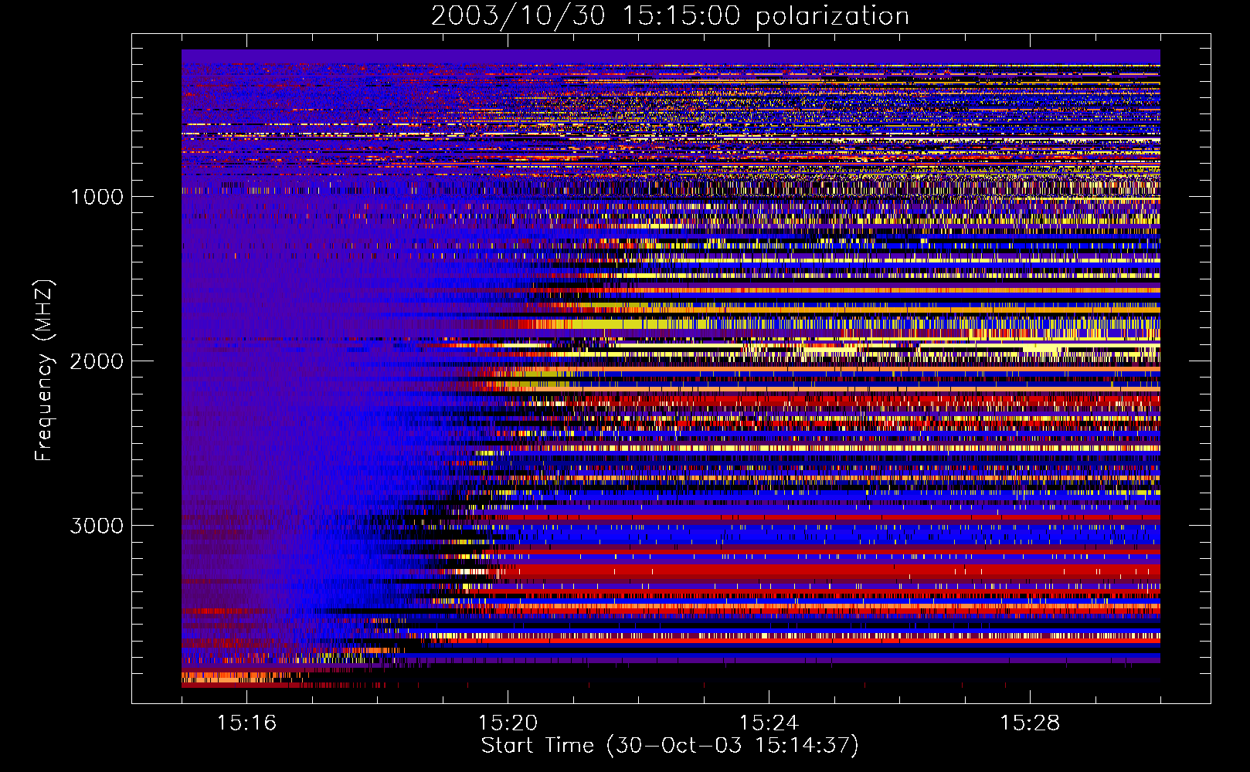This screenshot has width=1250, height=772.
Task: Click the plot title '2003/10/30 15:15:00 polarization'
Action: point(670,16)
